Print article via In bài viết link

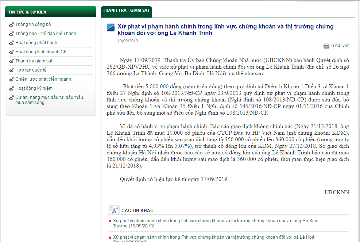(340, 46)
